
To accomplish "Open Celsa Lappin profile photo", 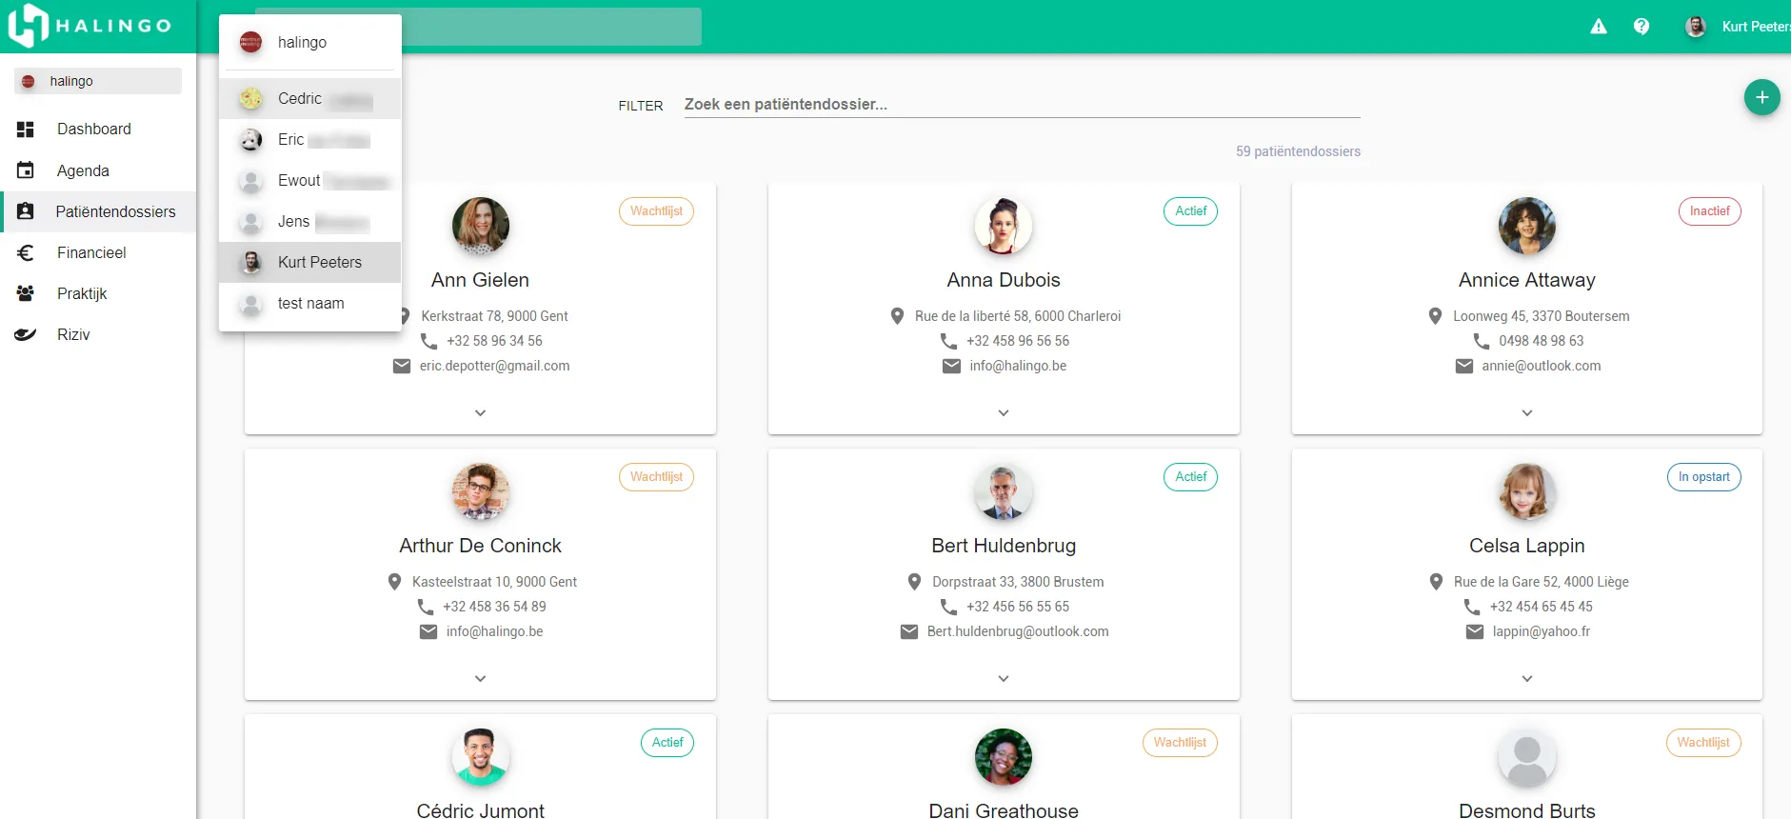I will [x=1527, y=492].
